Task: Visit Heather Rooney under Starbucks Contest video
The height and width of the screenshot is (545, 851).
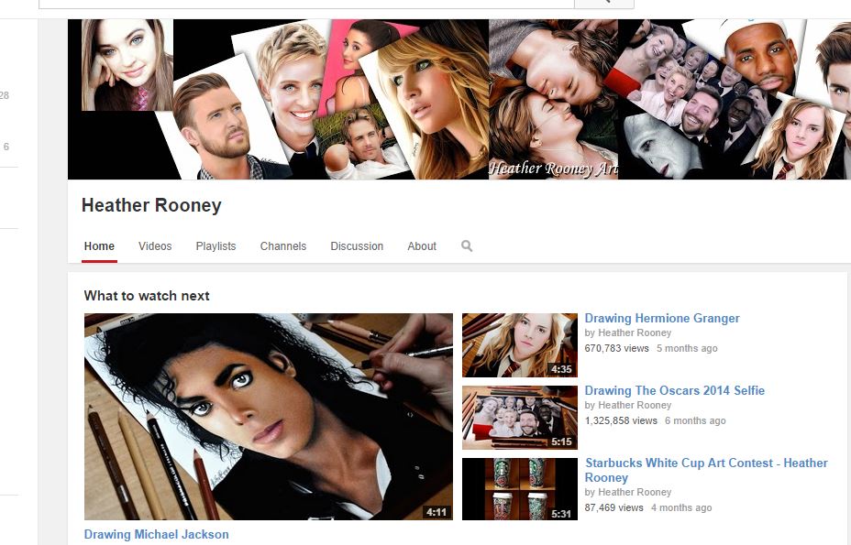Action: [635, 493]
